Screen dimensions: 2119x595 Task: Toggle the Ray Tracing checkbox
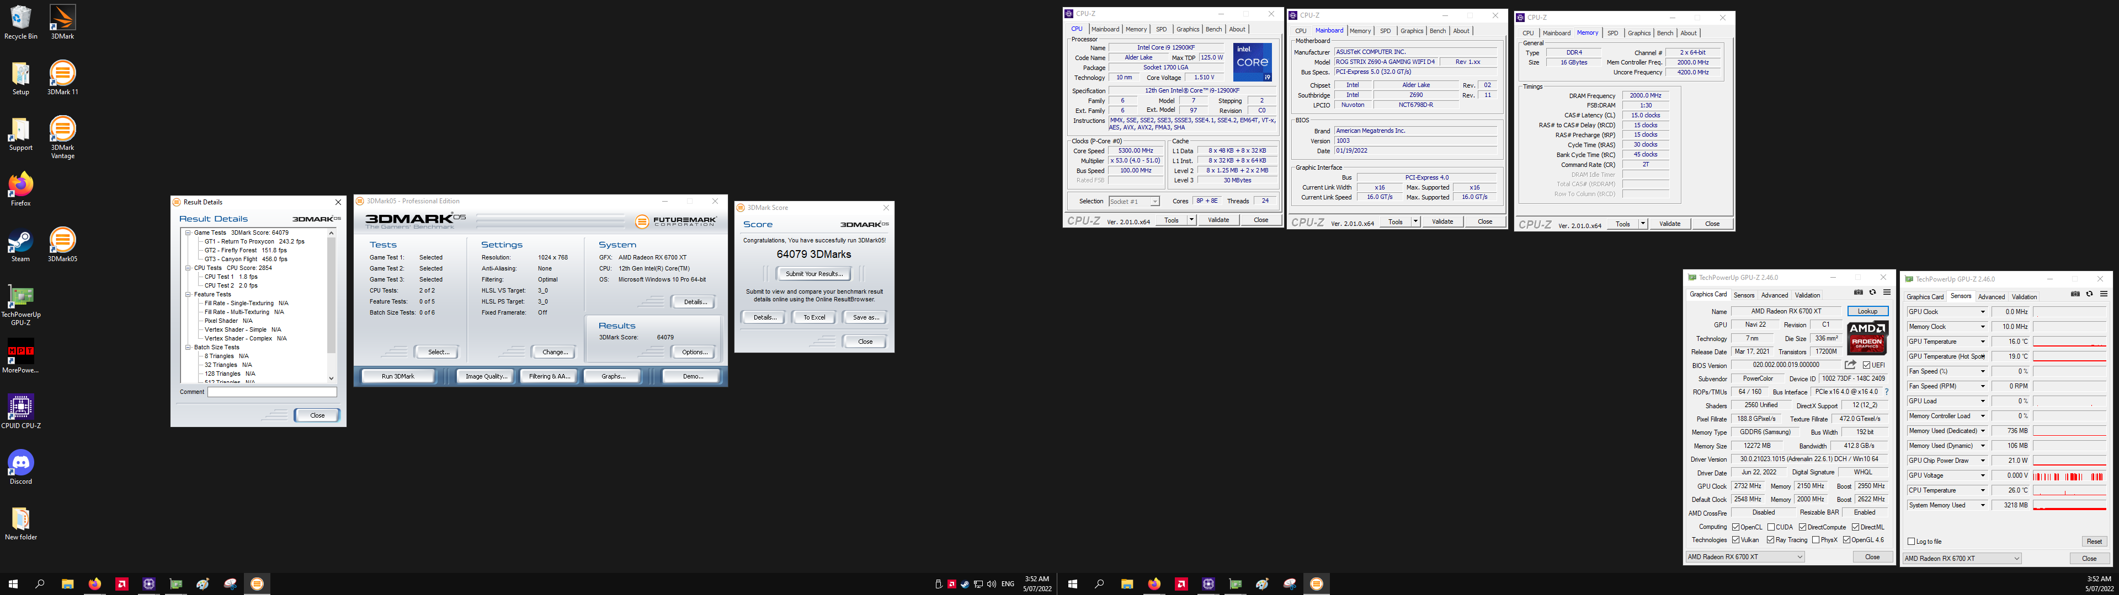tap(1770, 540)
